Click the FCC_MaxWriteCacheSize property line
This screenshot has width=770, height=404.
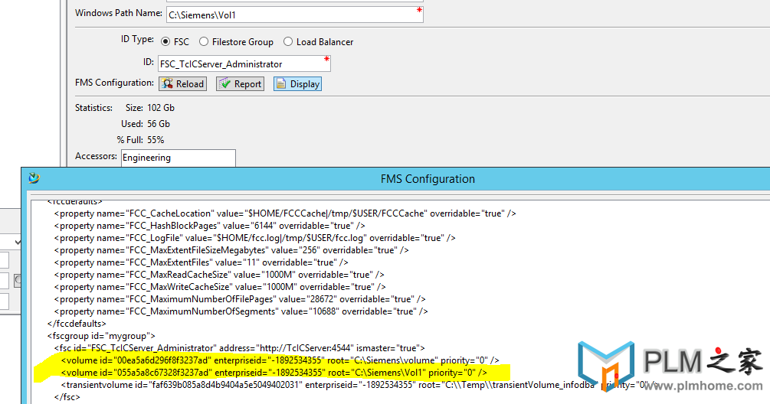click(220, 287)
